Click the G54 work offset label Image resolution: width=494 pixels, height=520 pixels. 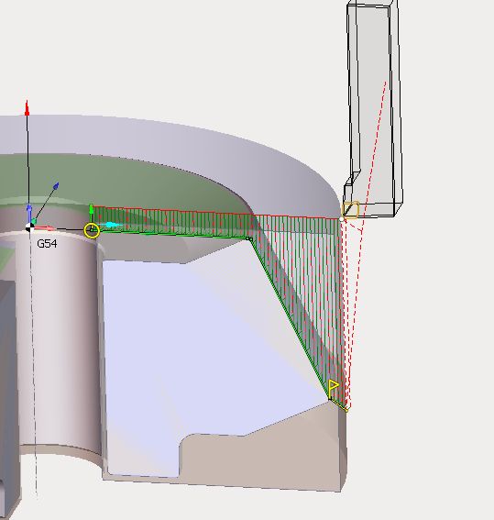pos(47,244)
